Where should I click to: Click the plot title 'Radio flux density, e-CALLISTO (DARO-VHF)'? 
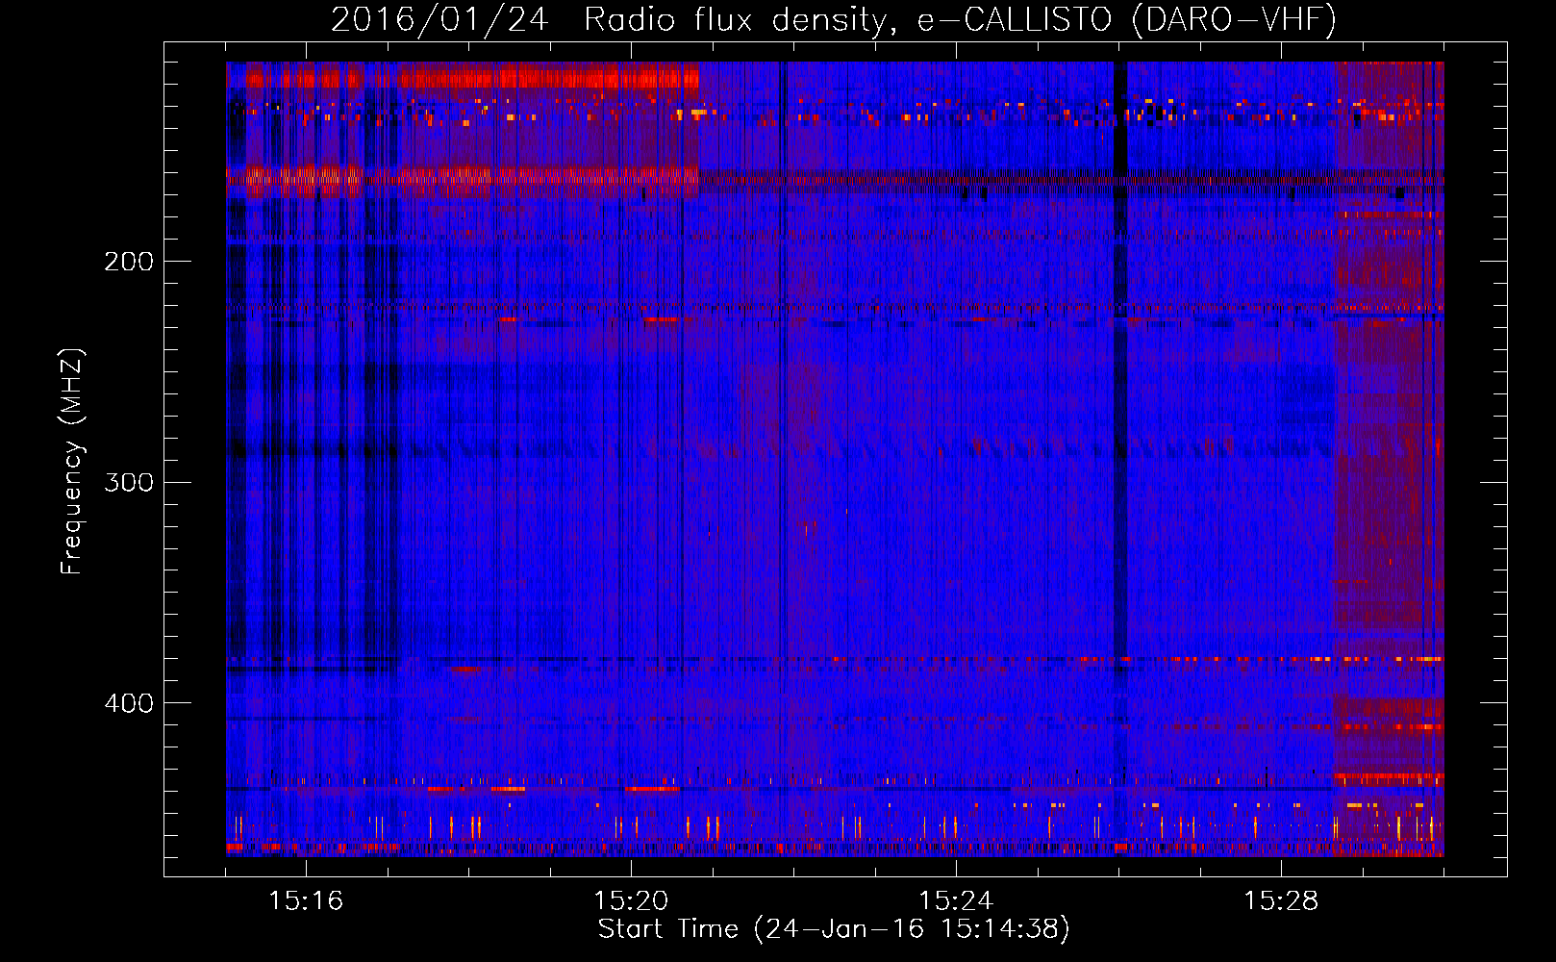[960, 20]
